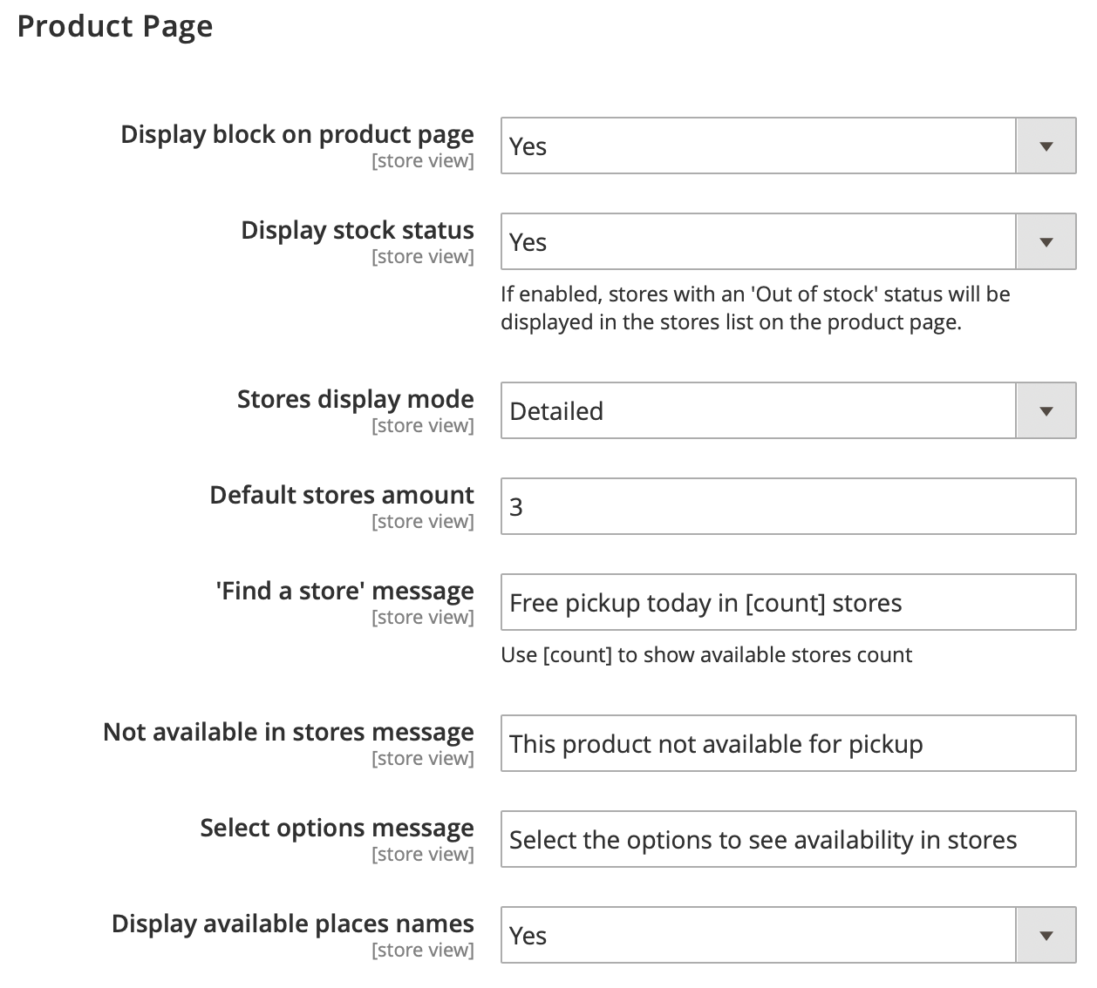This screenshot has height=988, width=1097.
Task: Click the 'Select options message' label
Action: coord(337,828)
